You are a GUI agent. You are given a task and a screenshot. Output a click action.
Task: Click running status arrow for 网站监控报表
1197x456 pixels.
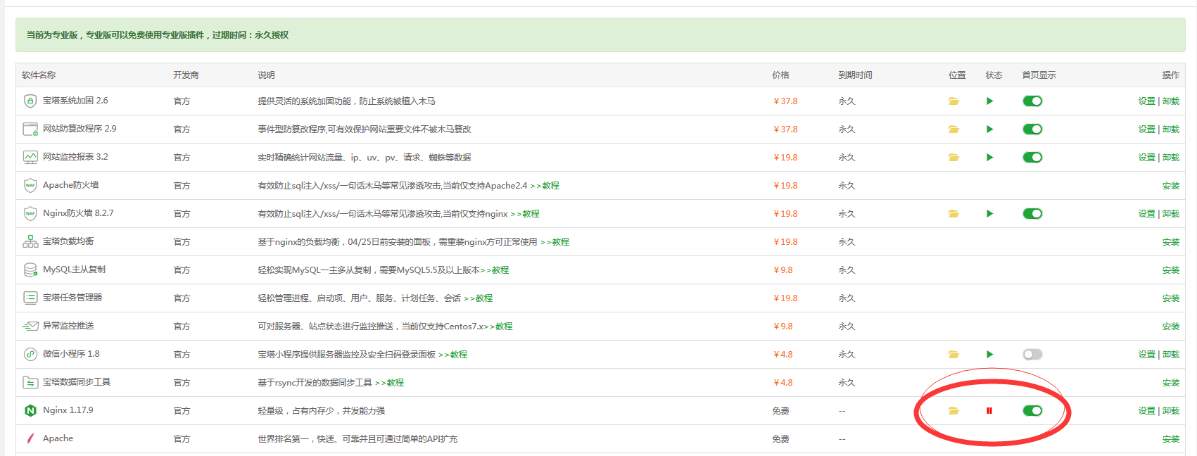coord(989,158)
